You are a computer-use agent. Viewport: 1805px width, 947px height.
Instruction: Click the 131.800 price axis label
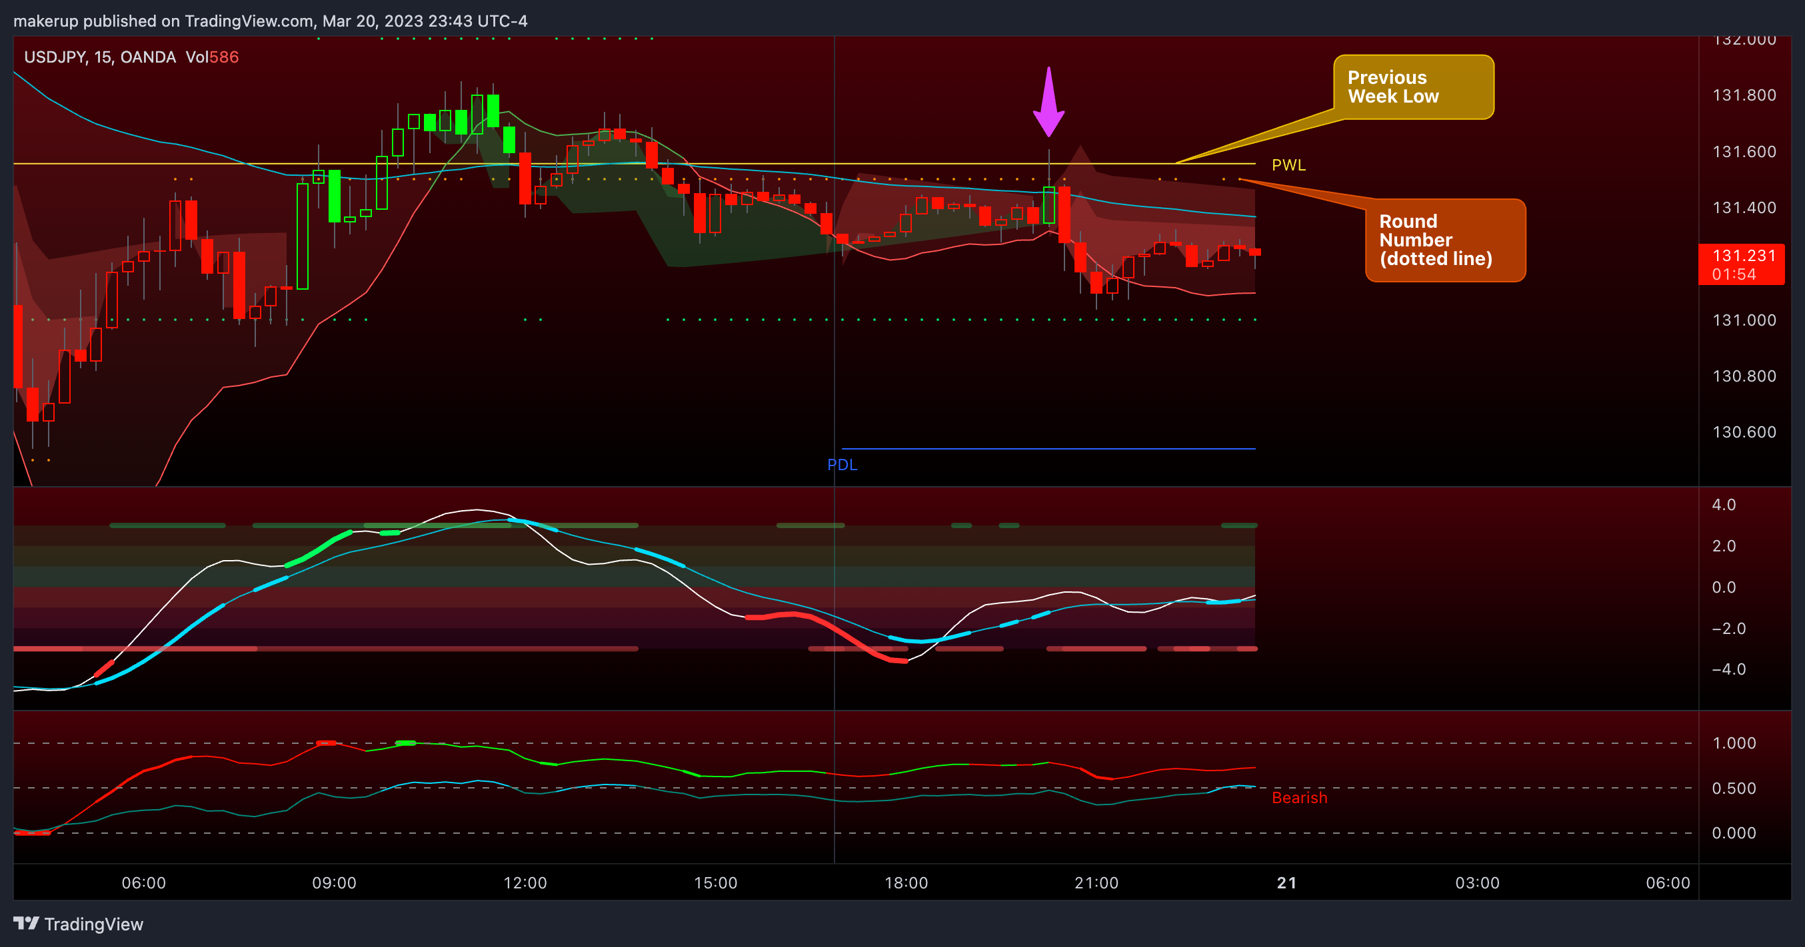(x=1744, y=95)
